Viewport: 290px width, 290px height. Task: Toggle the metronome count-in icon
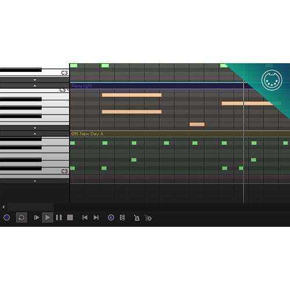pos(148,218)
